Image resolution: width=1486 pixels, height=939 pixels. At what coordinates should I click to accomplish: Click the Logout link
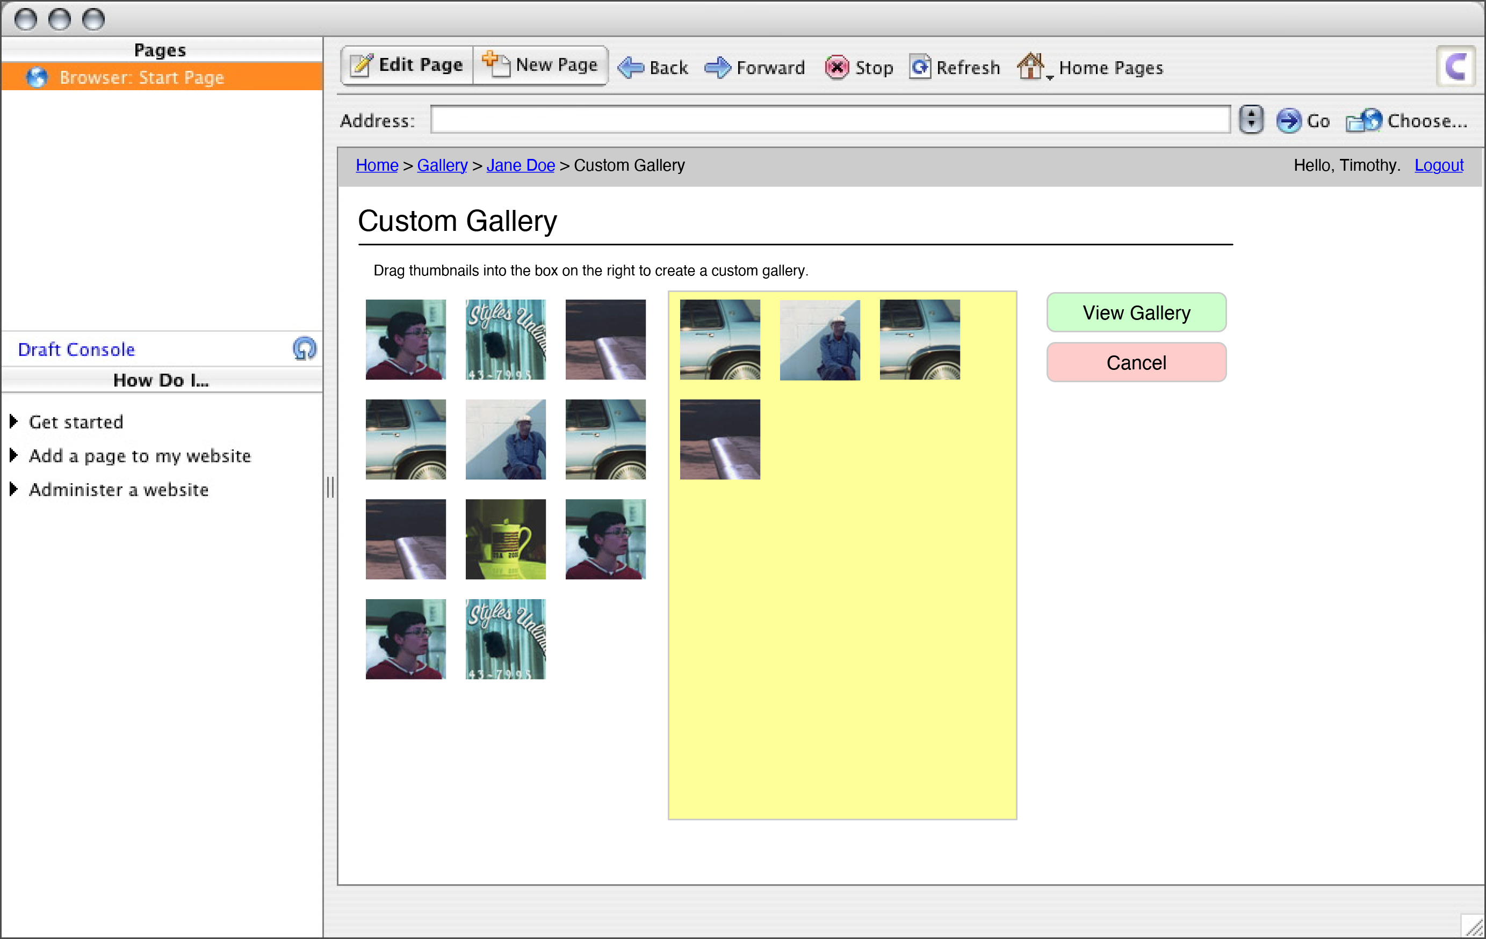1439,165
